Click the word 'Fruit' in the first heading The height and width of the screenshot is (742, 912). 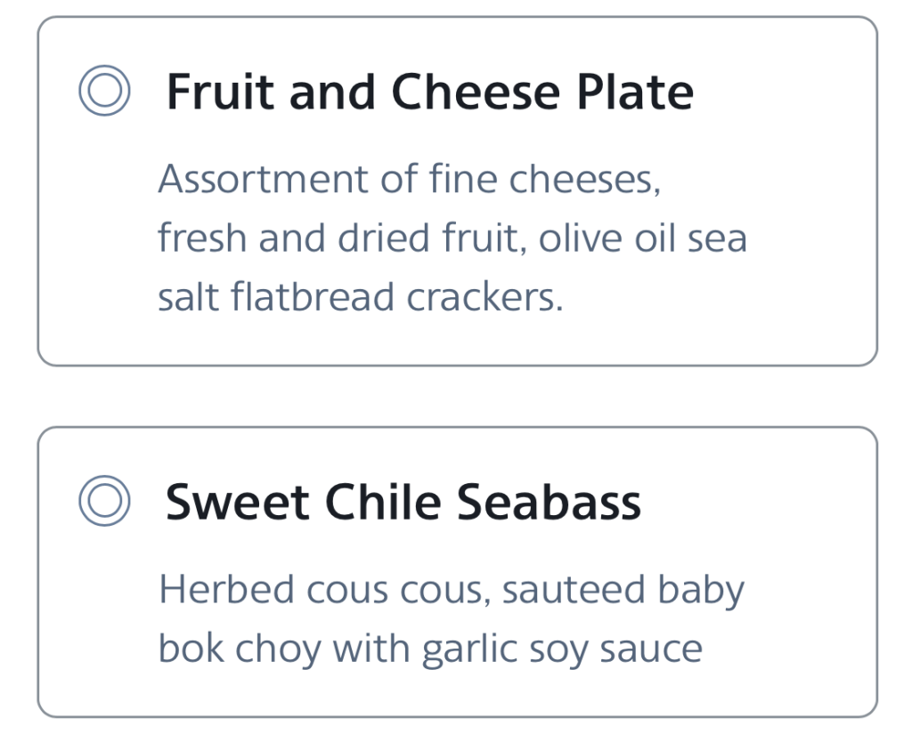pos(219,92)
